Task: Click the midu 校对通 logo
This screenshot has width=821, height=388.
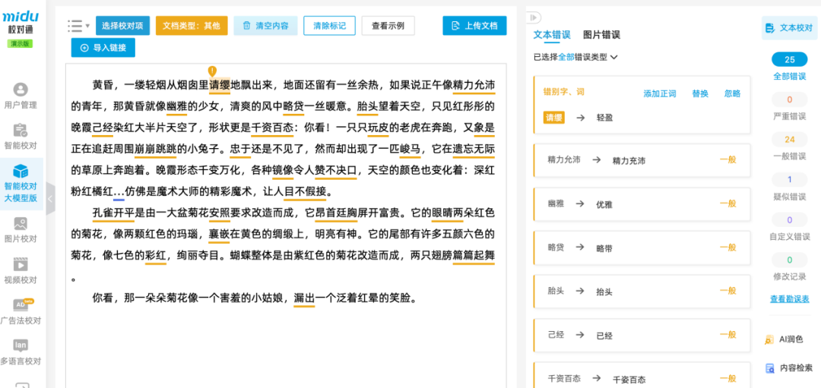Action: click(x=20, y=24)
